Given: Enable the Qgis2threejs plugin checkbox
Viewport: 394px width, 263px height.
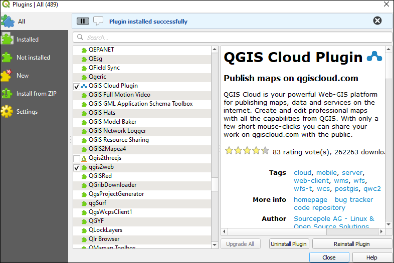Looking at the screenshot, I should [x=77, y=158].
